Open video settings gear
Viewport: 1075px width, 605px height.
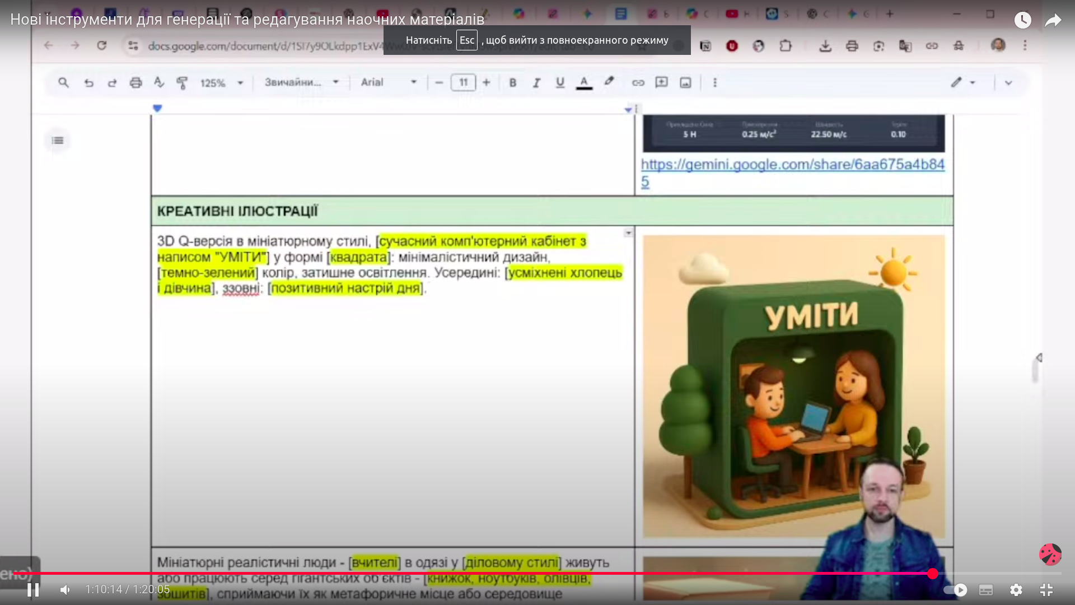1016,590
